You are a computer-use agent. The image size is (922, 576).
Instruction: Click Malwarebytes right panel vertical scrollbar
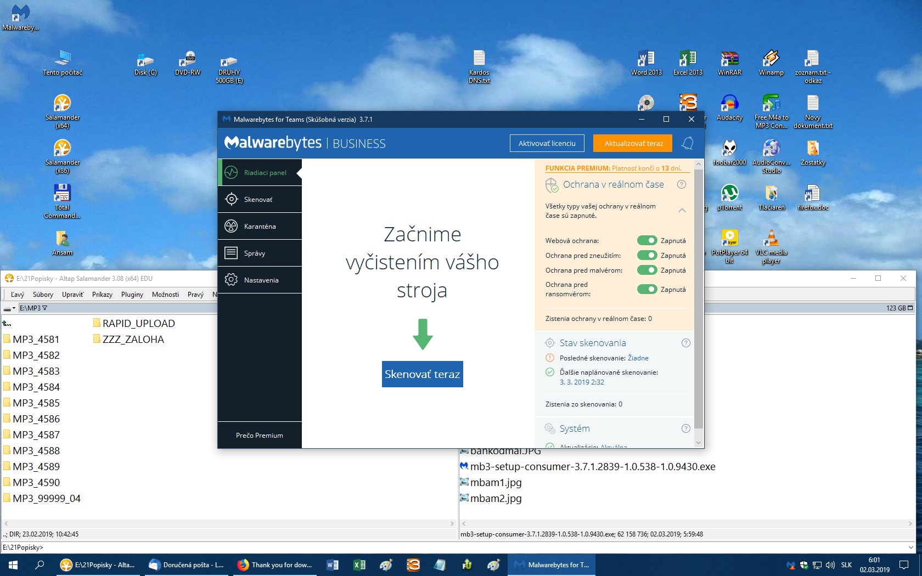[x=699, y=298]
